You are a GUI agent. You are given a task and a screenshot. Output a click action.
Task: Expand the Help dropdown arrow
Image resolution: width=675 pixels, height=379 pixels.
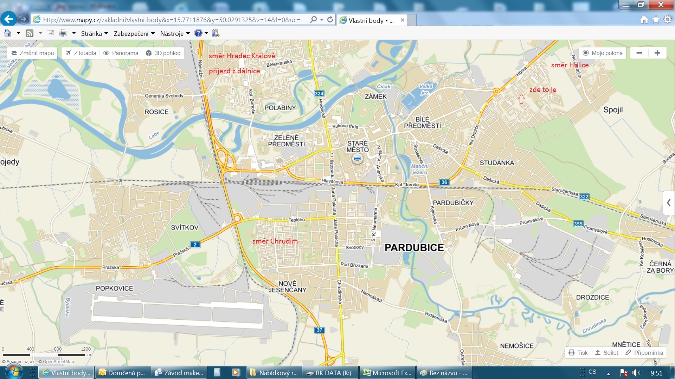click(206, 33)
